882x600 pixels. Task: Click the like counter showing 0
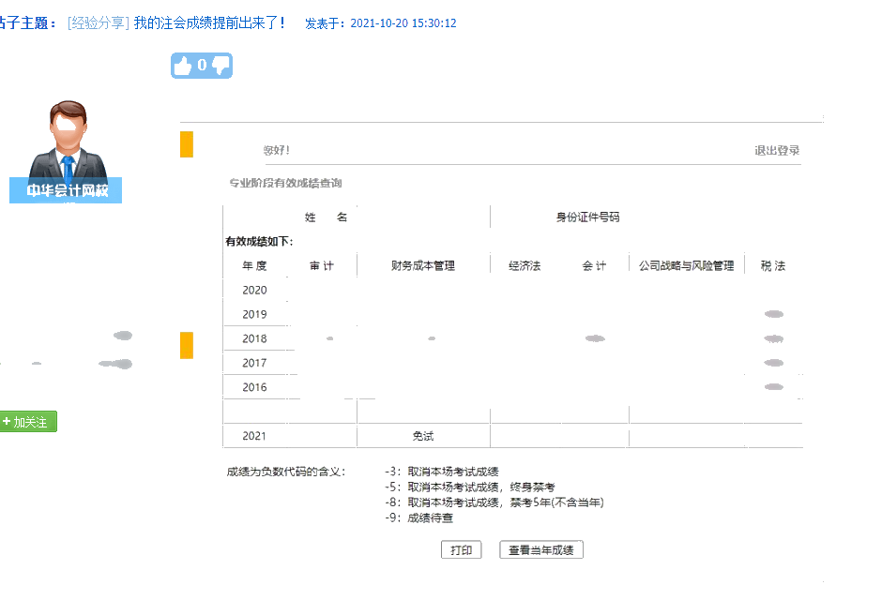tap(201, 65)
